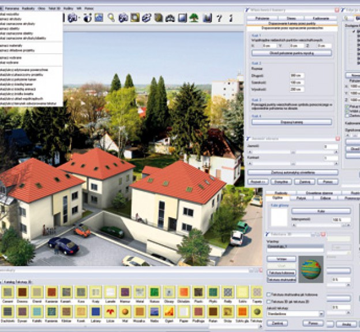
Task: Open the Liście red leaf category
Action: 110,312
